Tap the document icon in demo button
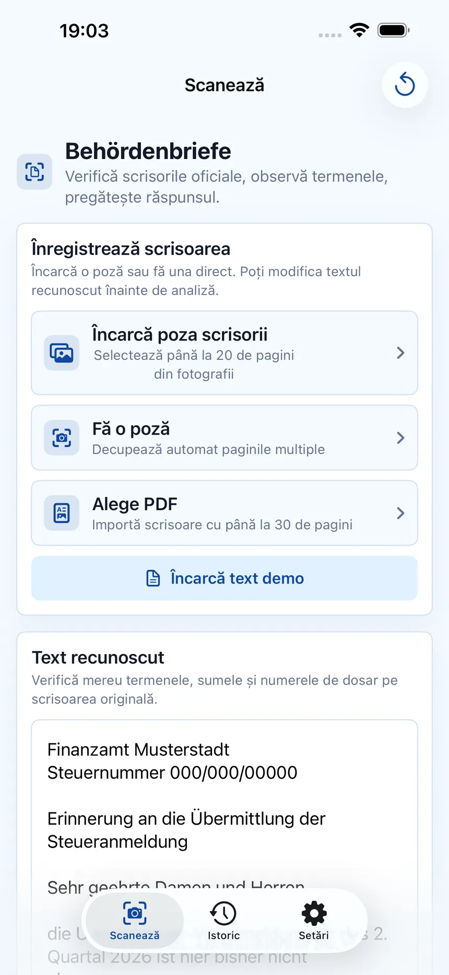This screenshot has width=449, height=975. click(x=153, y=579)
